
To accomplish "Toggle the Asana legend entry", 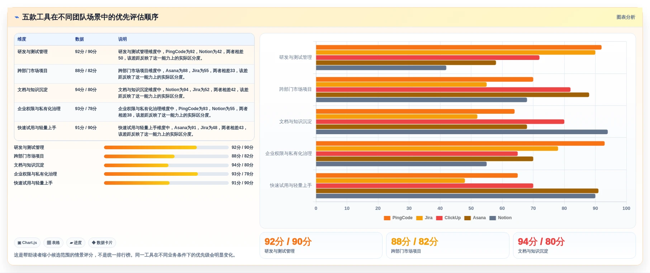I will coord(475,218).
